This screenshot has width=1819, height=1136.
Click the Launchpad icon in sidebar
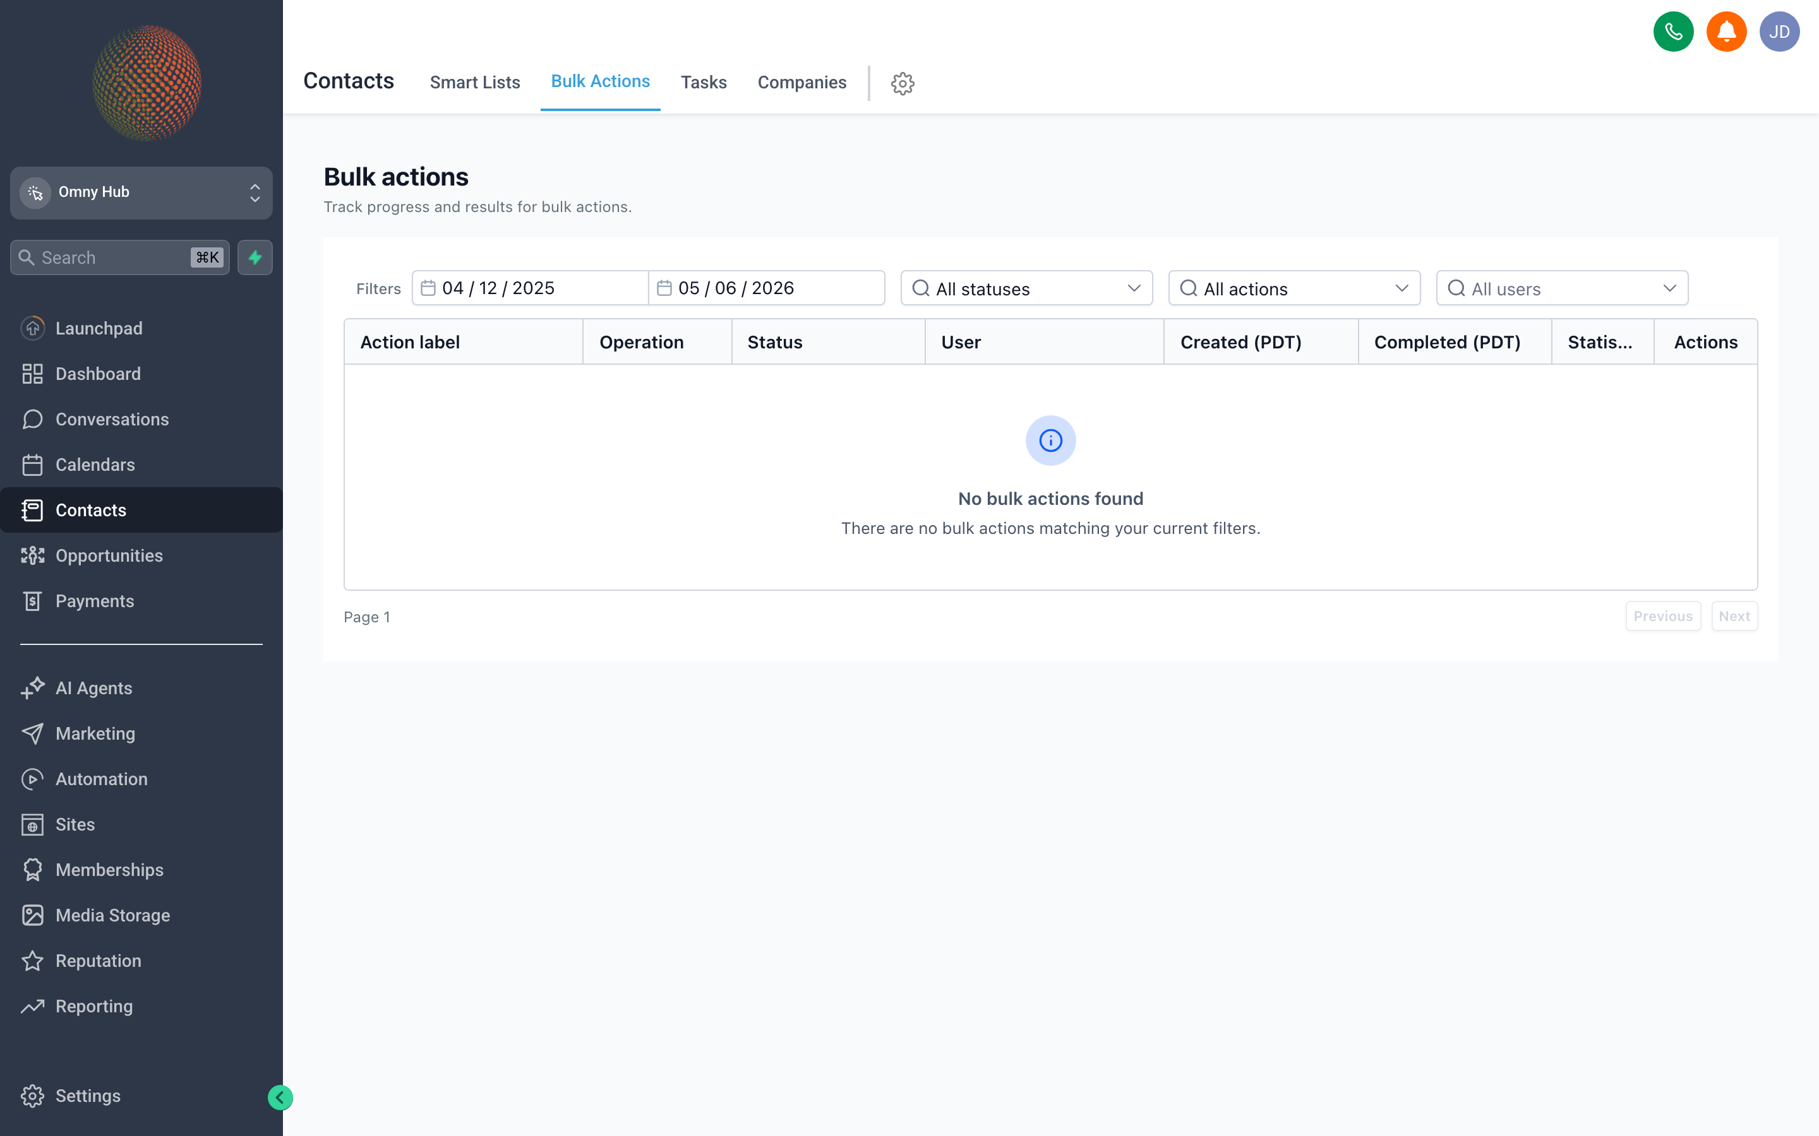click(x=32, y=328)
